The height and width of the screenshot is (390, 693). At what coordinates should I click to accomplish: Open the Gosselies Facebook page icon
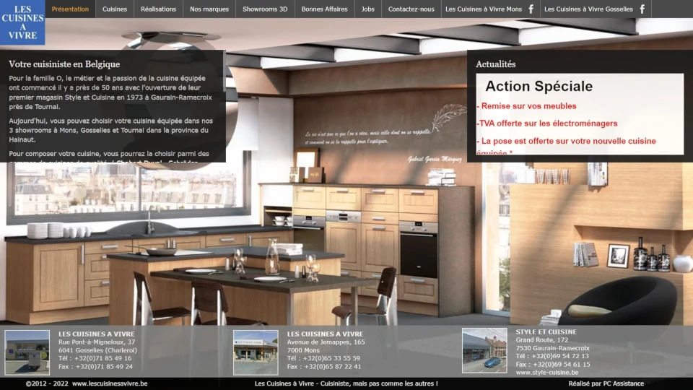(642, 9)
